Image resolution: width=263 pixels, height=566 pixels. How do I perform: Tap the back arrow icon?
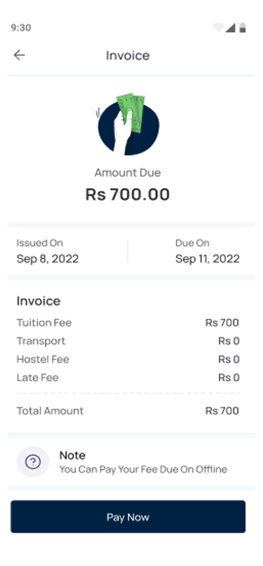(19, 55)
